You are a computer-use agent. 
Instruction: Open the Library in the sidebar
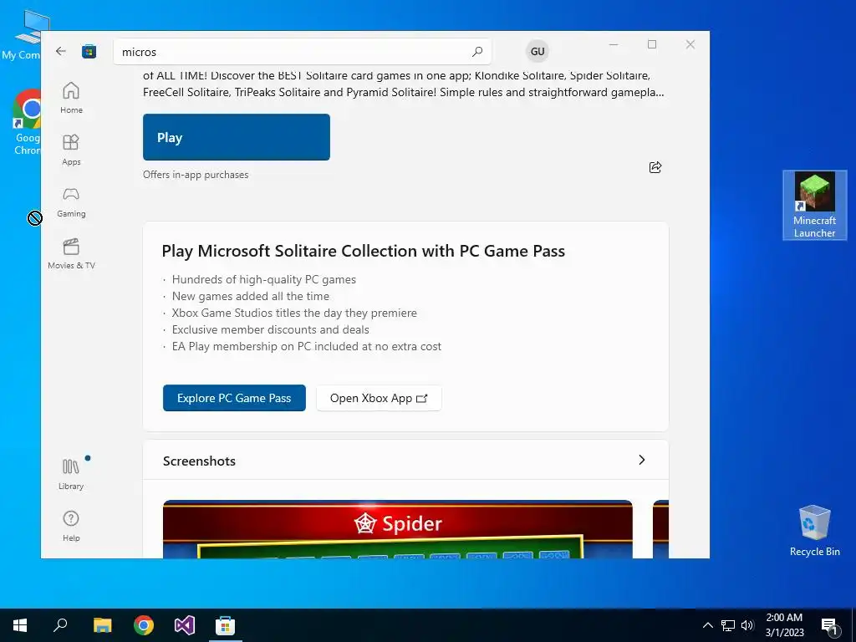pos(71,474)
